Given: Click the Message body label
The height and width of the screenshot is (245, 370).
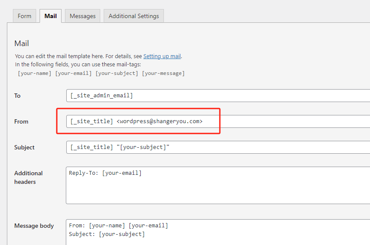Looking at the screenshot, I should pos(34,226).
